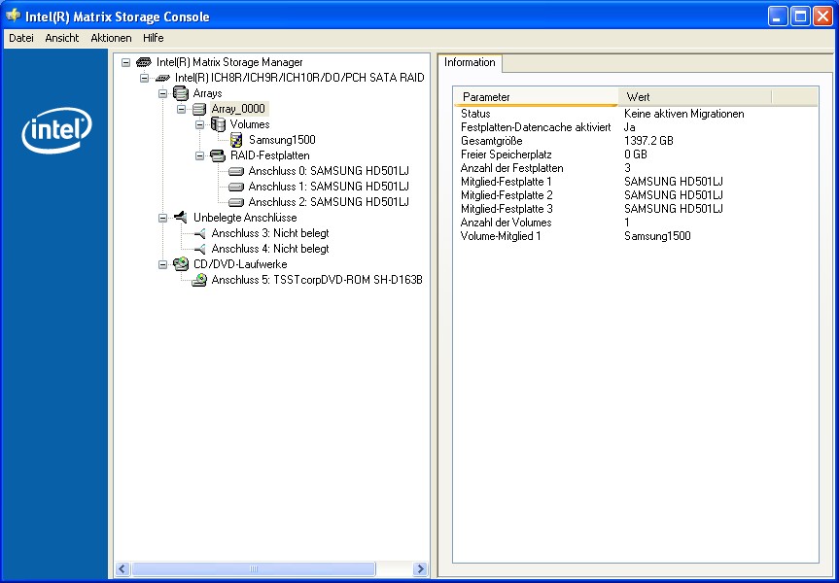
Task: Click the RAID-Festplatten drives icon
Action: coord(218,155)
